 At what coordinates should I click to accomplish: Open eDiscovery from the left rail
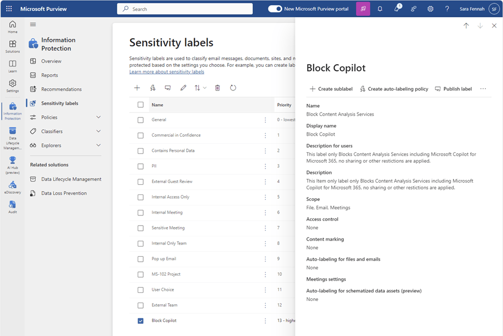pos(12,187)
